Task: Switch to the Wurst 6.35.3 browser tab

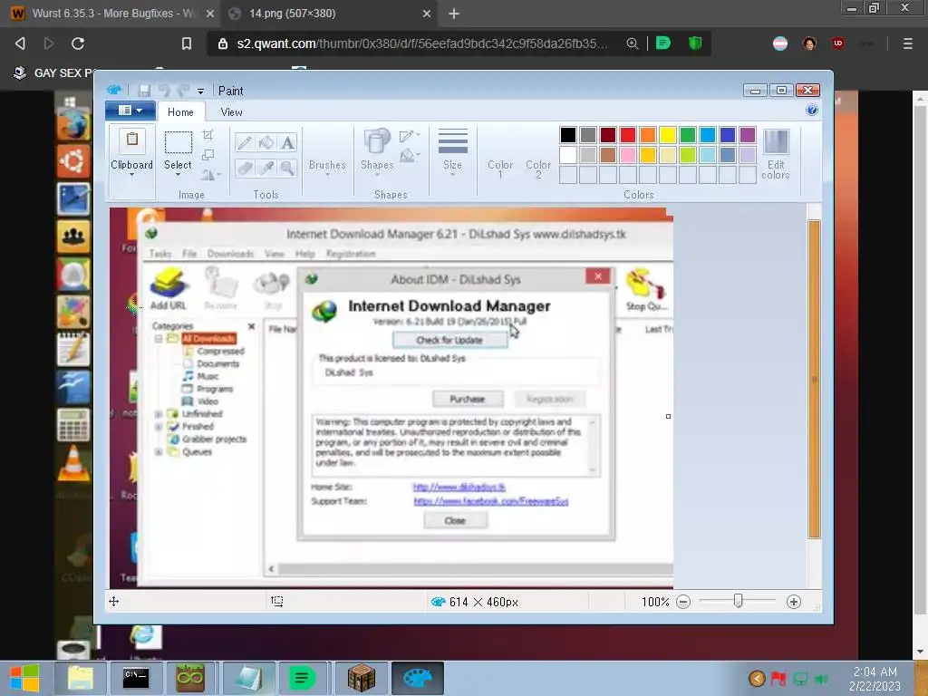Action: point(111,13)
